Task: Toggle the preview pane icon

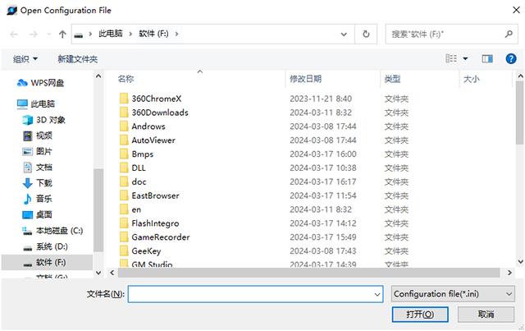Action: pyautogui.click(x=487, y=59)
